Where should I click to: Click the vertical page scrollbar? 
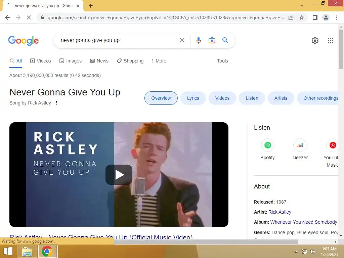[x=341, y=49]
